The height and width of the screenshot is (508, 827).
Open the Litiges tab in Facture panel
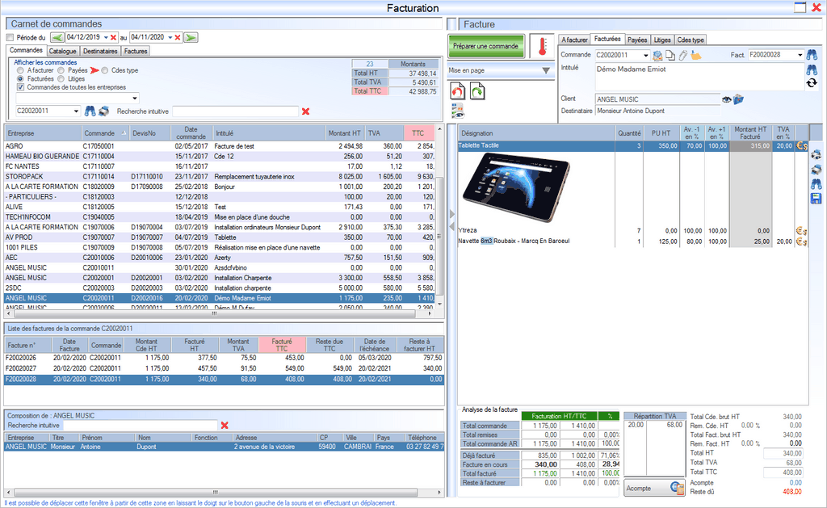point(662,40)
